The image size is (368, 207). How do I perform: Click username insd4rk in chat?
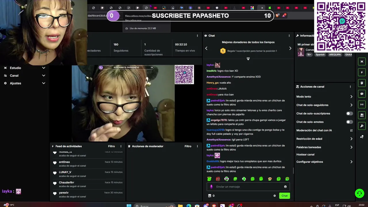click(x=211, y=71)
